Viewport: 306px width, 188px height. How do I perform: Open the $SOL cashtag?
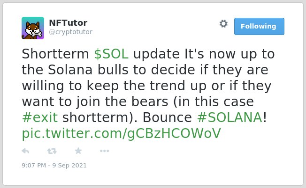pos(111,54)
